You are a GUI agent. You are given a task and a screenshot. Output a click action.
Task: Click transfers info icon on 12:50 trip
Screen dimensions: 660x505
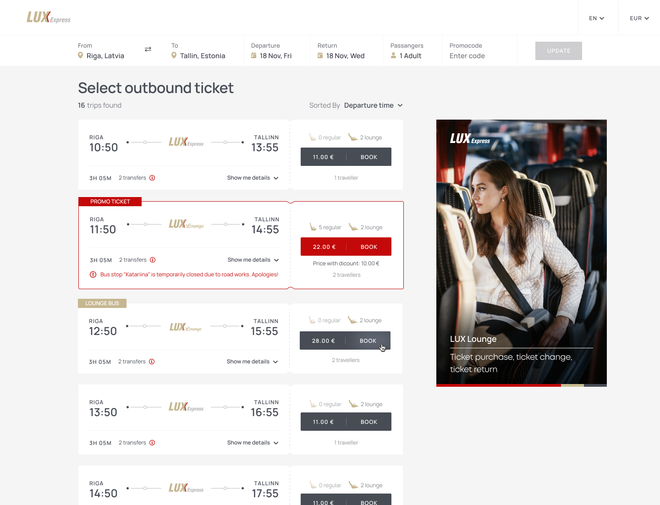pyautogui.click(x=152, y=362)
